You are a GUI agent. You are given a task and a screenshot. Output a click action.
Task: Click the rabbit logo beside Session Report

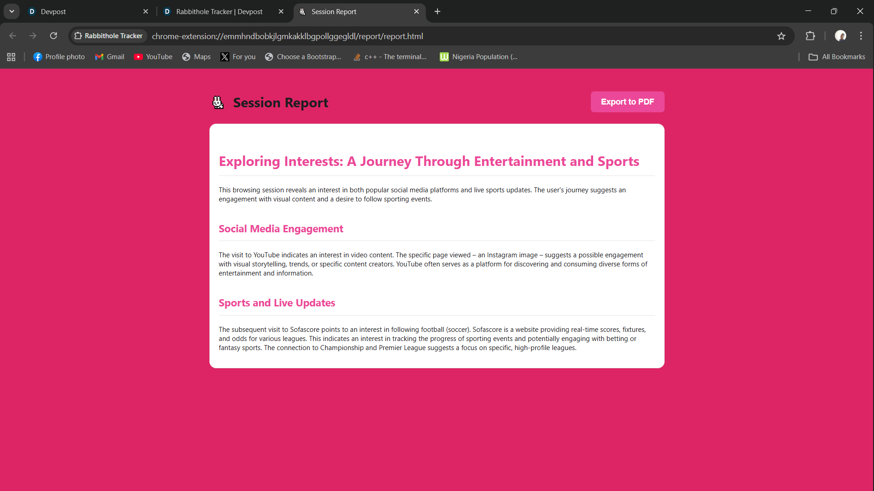coord(218,103)
